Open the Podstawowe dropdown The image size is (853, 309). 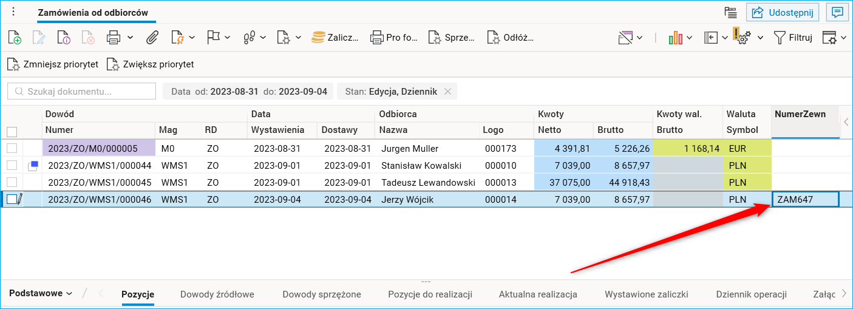[x=41, y=293]
